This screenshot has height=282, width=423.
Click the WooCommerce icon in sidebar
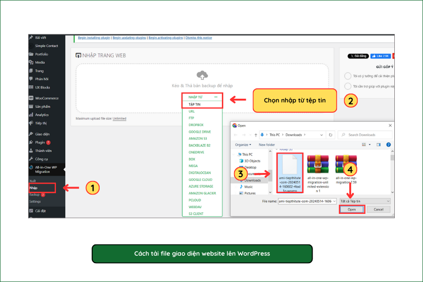[31, 98]
